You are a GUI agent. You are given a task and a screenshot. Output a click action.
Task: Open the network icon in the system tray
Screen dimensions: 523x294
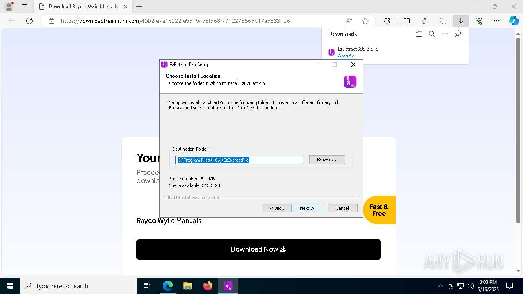[460, 286]
